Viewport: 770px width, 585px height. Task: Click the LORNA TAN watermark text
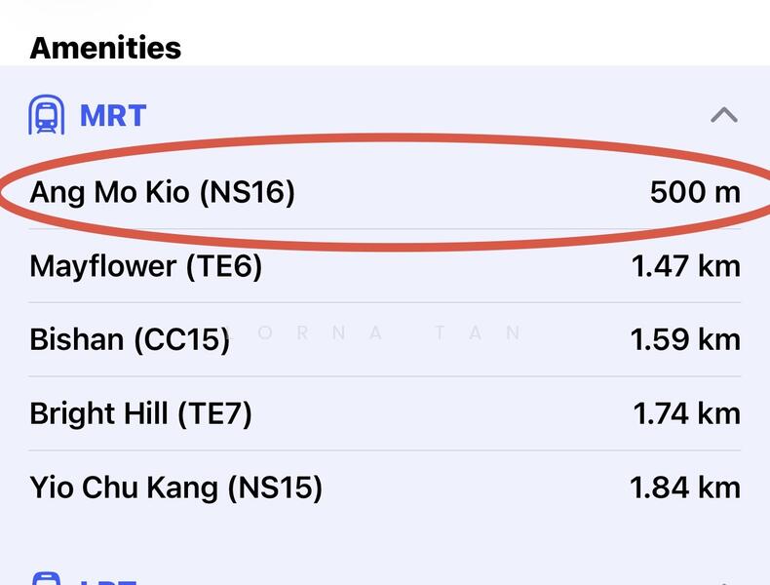[380, 332]
